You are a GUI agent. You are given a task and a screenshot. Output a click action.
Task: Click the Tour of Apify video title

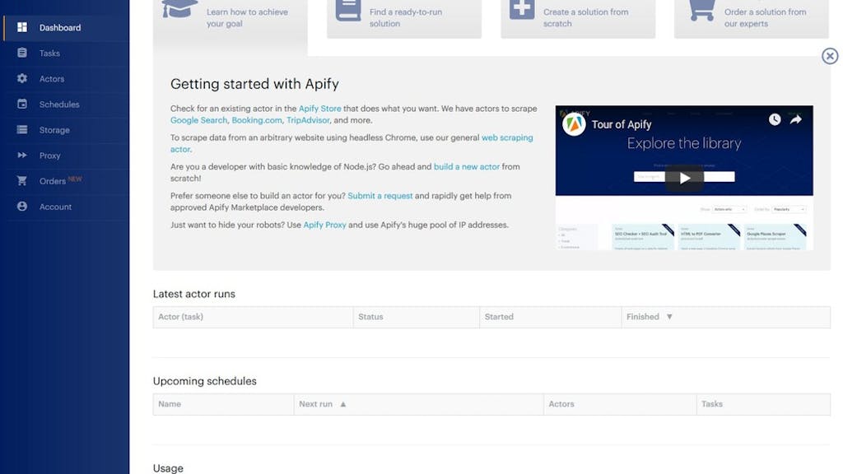(x=622, y=125)
